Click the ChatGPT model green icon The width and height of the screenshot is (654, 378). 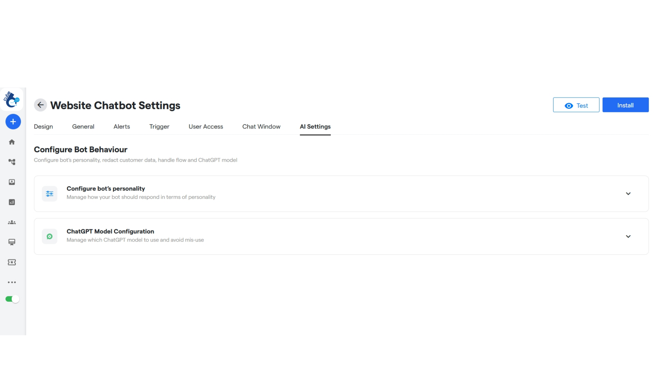49,237
